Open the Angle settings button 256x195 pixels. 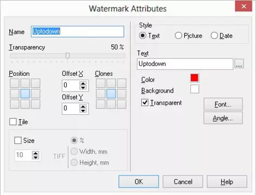223,118
